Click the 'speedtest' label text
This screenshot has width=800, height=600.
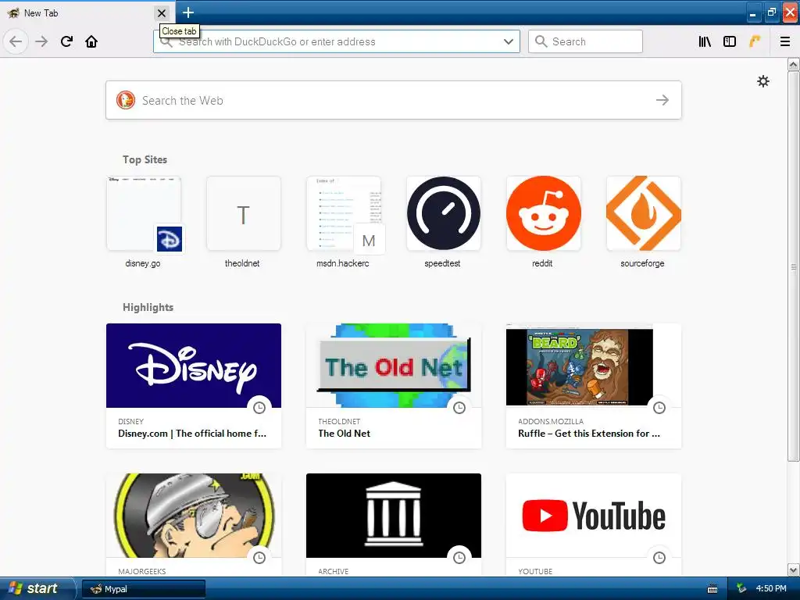pyautogui.click(x=442, y=263)
